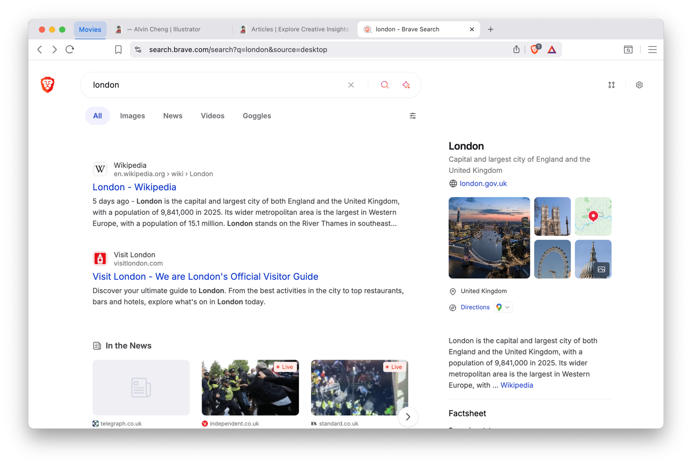
Task: Select the Goggles search tab
Action: point(257,116)
